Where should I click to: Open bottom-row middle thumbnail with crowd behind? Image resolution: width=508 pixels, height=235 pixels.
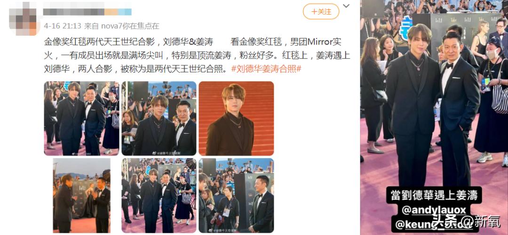click(159, 195)
